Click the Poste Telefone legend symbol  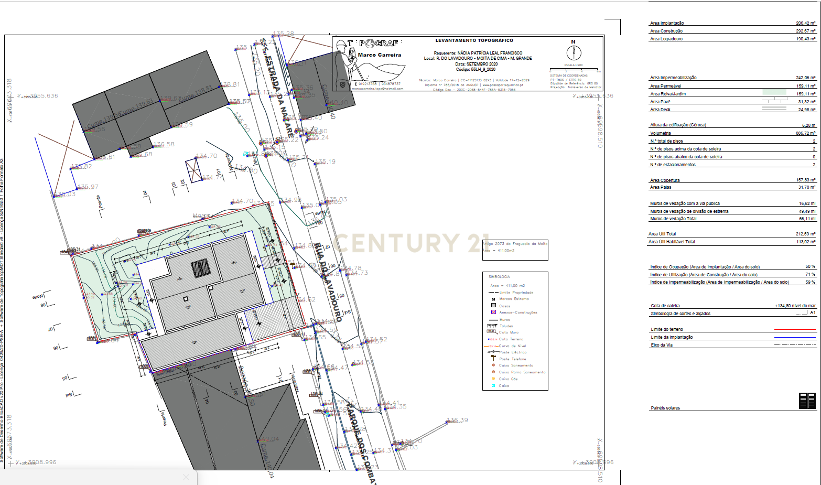493,359
